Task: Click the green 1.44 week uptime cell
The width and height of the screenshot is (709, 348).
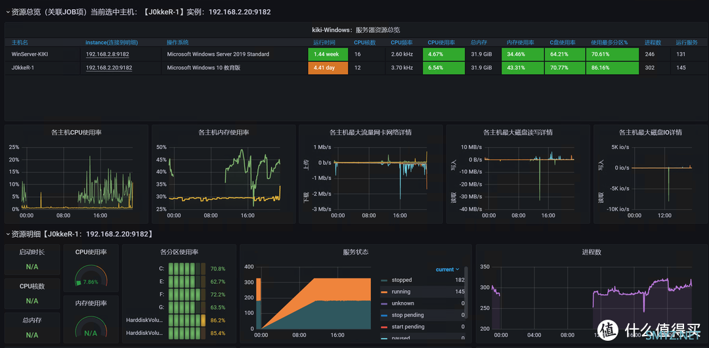Action: tap(328, 54)
